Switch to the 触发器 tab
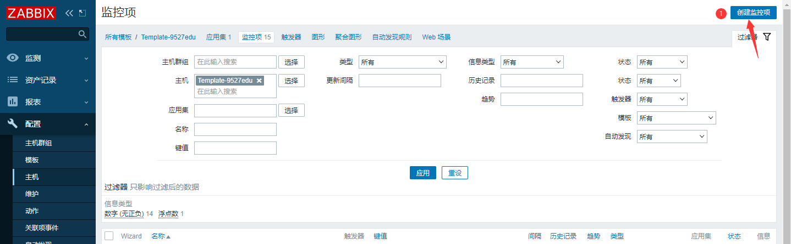This screenshot has height=244, width=791. click(291, 37)
